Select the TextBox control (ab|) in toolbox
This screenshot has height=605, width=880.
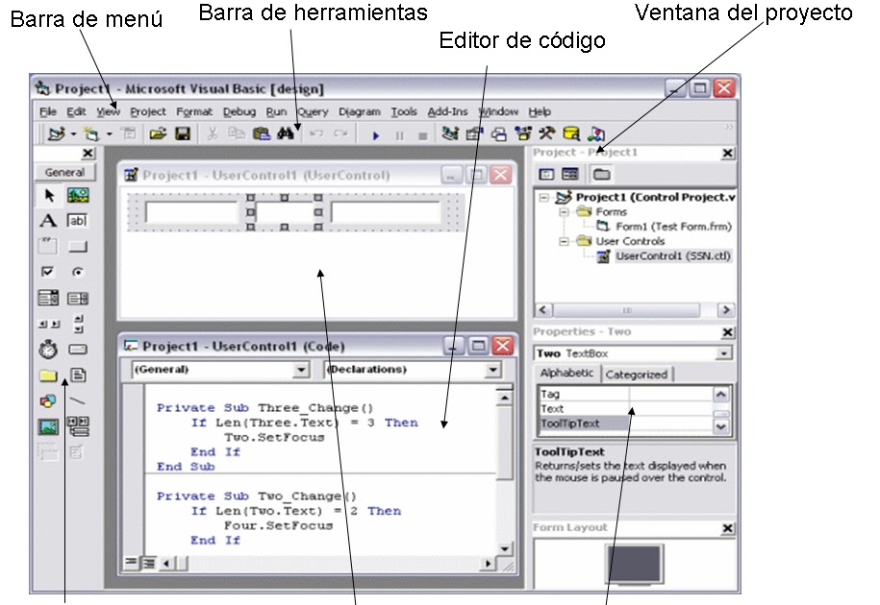click(x=78, y=221)
